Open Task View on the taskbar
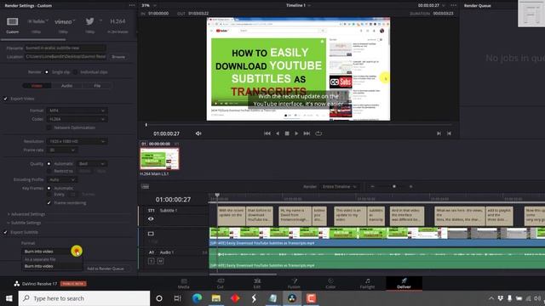 (178, 298)
